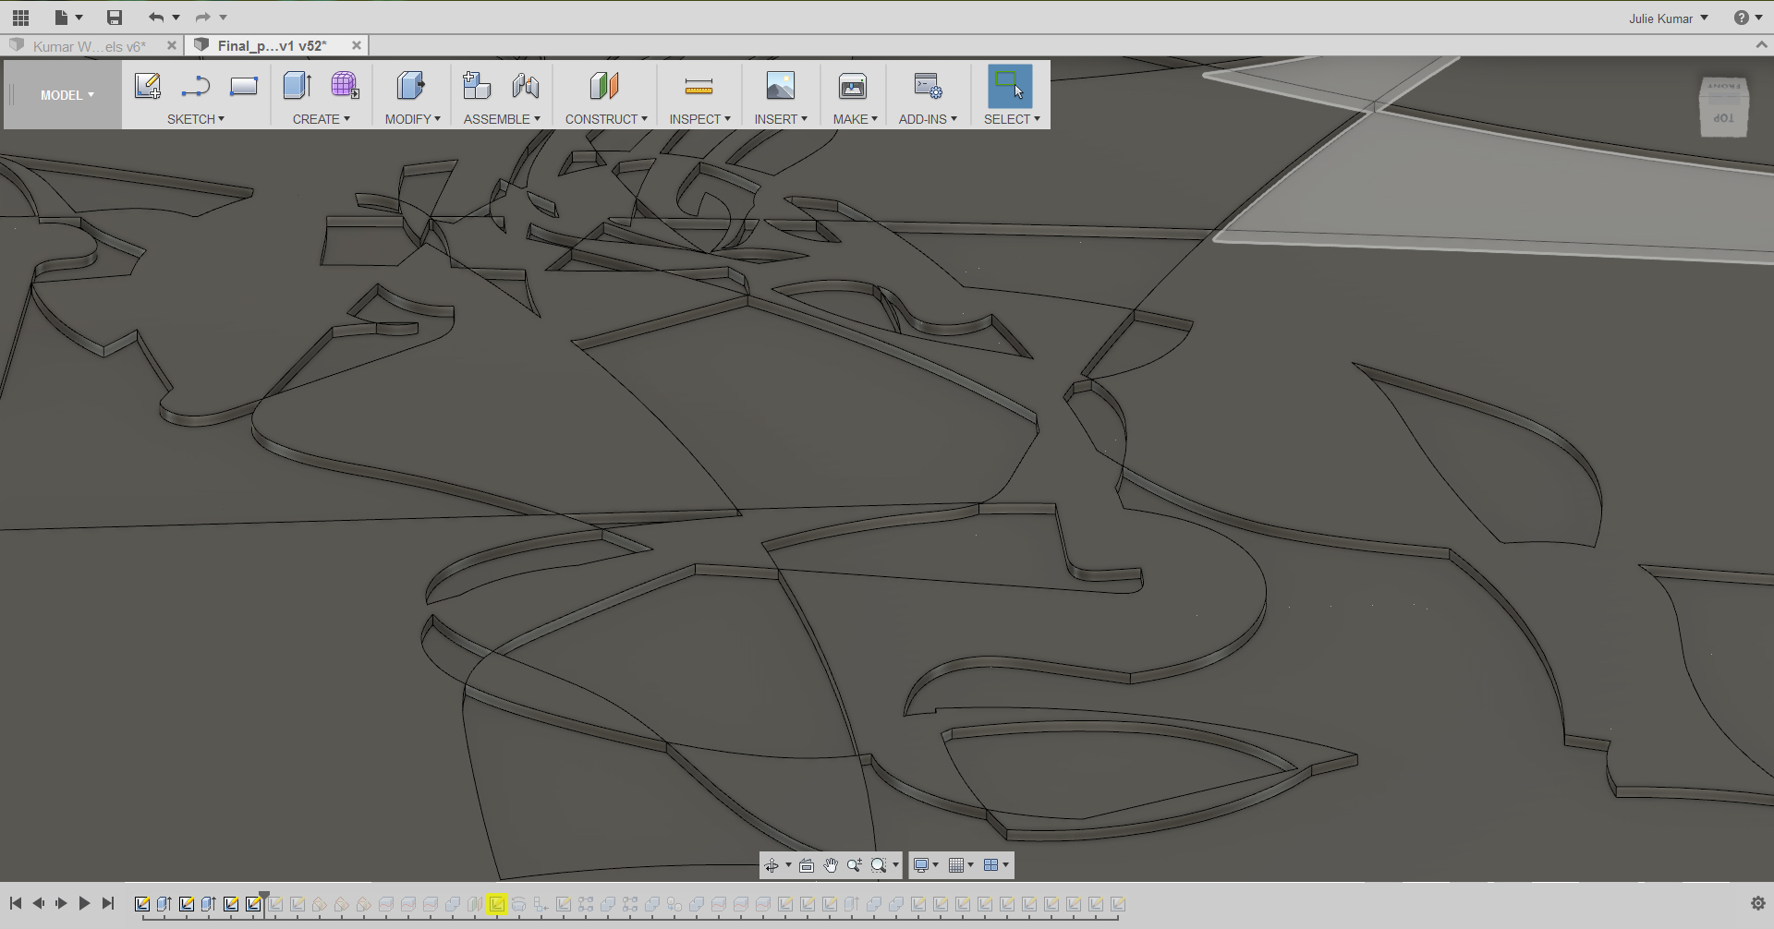Select the Rectangle sketch tool

[244, 86]
